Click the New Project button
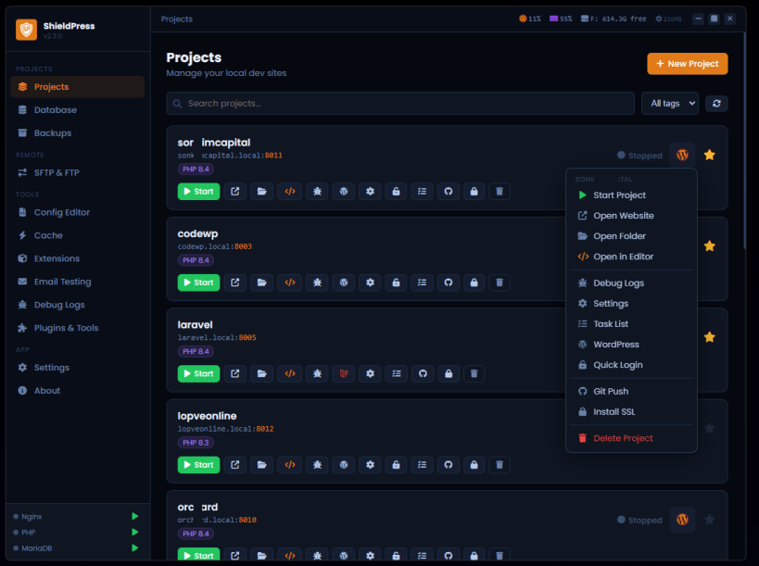The width and height of the screenshot is (759, 566). pyautogui.click(x=688, y=64)
